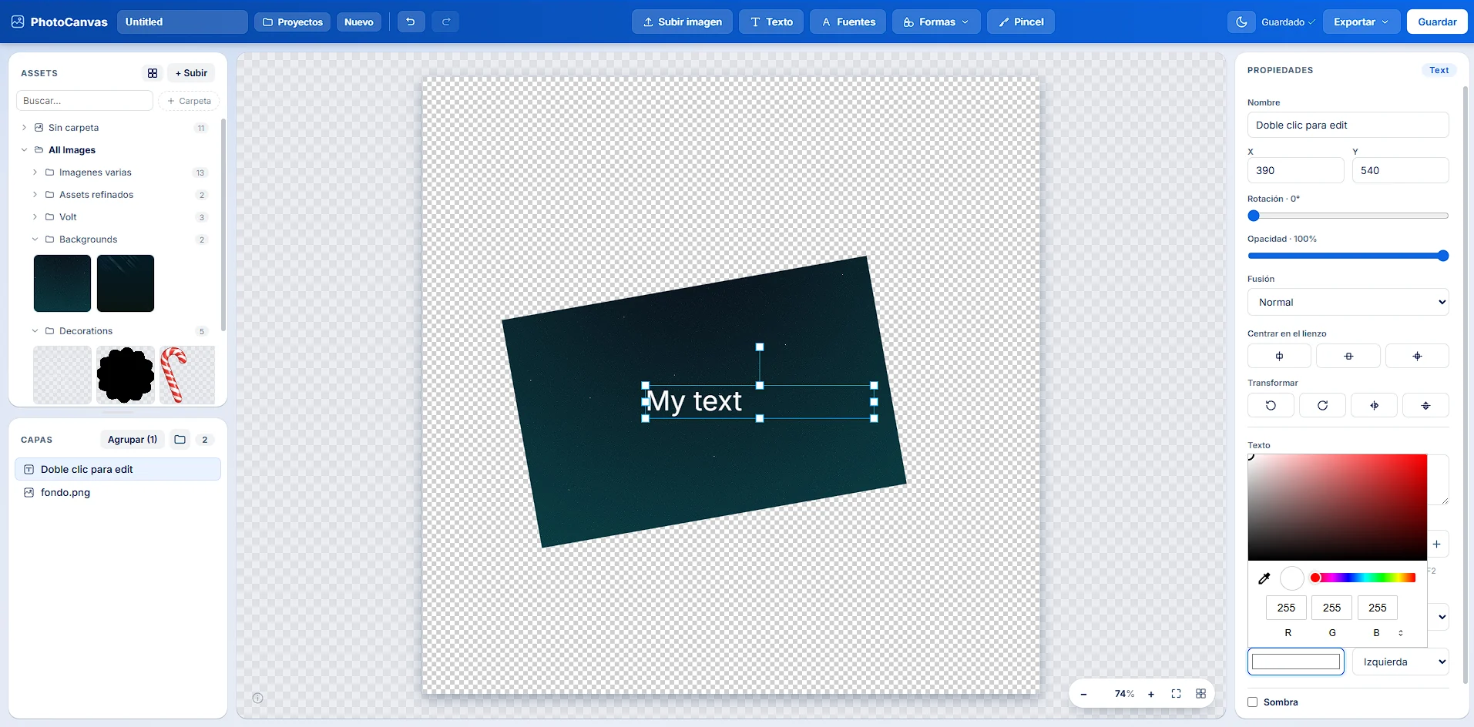Flip layer horizontally
This screenshot has width=1474, height=727.
tap(1374, 405)
